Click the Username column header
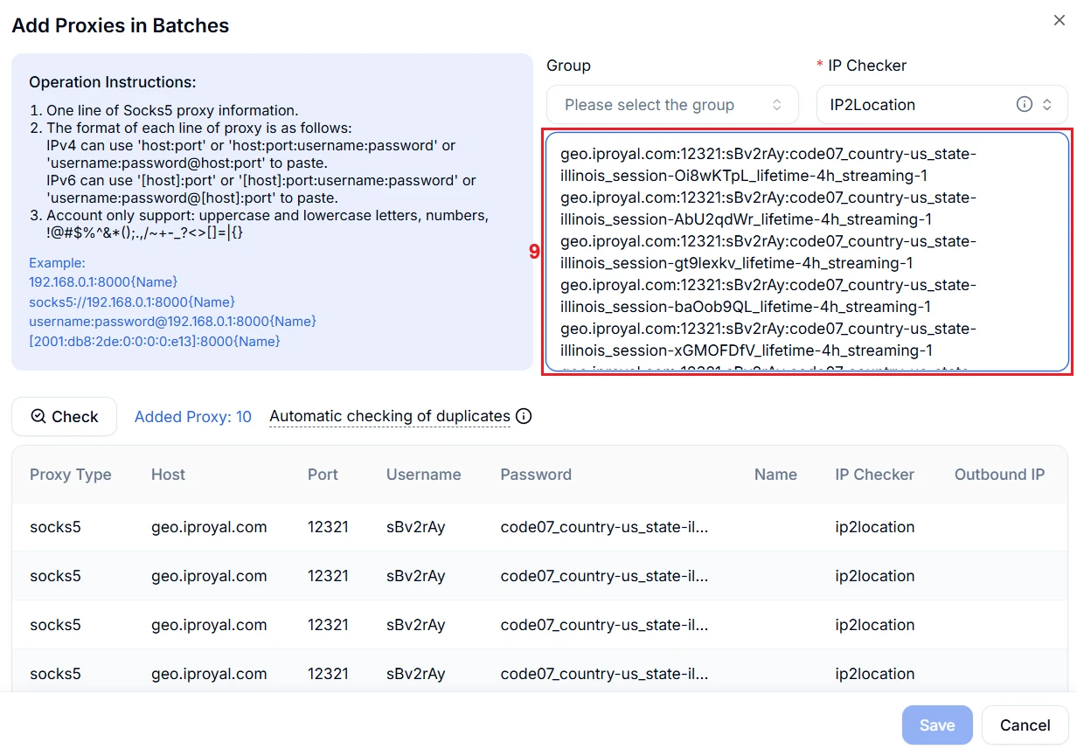This screenshot has height=749, width=1077. 423,475
